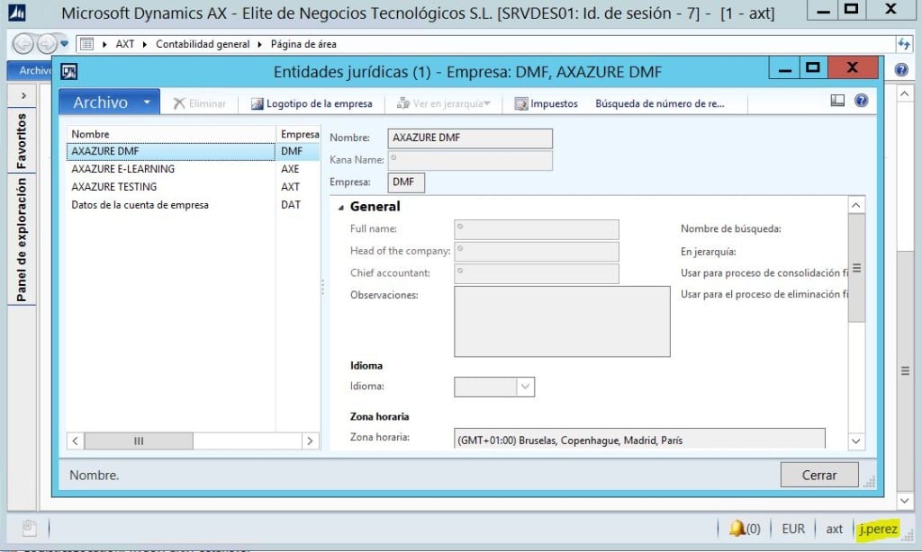The width and height of the screenshot is (922, 552).
Task: Click the Kana Name input field
Action: coord(470,160)
